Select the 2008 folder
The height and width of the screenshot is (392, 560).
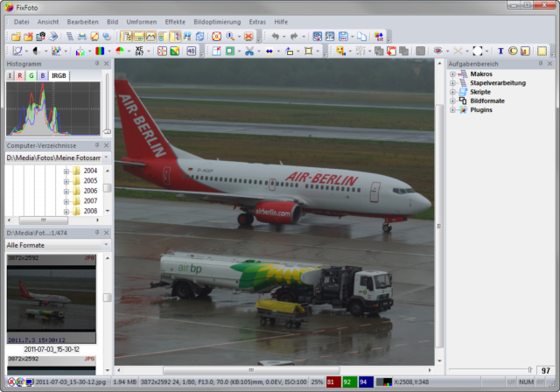tap(90, 211)
